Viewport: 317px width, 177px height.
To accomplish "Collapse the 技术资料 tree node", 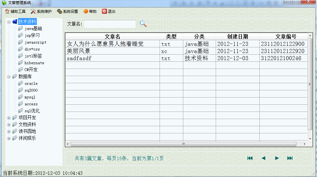I will tap(9, 22).
